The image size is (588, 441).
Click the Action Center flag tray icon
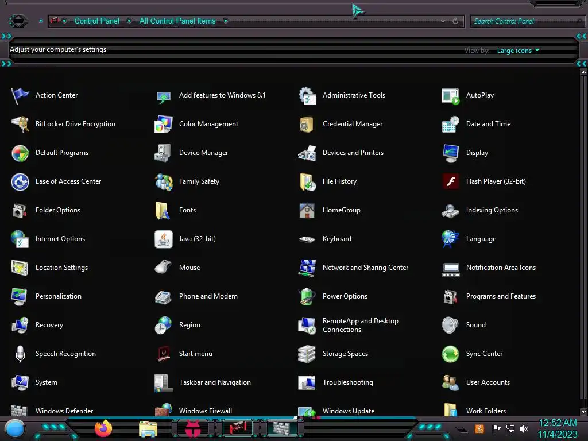pyautogui.click(x=496, y=428)
